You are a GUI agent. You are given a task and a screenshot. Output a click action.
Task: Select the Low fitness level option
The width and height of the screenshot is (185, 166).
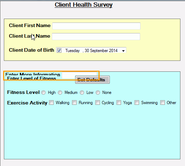(82, 92)
